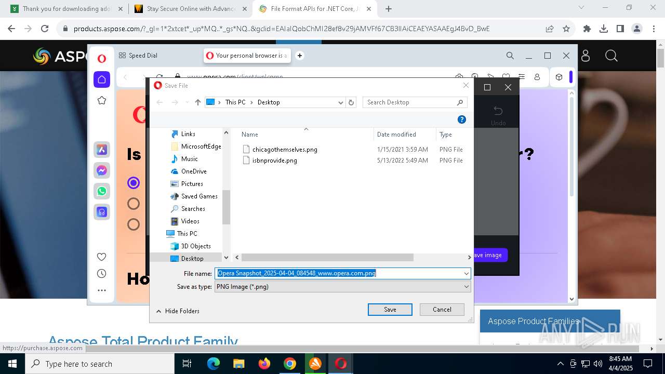Open Opera extensions cube icon
Image resolution: width=665 pixels, height=374 pixels.
point(559,77)
